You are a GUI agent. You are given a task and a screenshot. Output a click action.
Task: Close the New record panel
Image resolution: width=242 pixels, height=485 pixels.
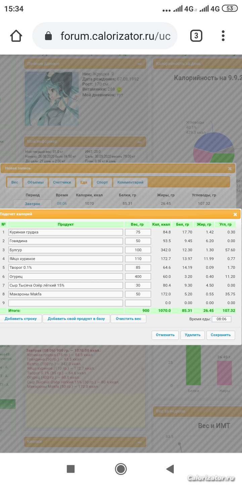tap(230, 168)
